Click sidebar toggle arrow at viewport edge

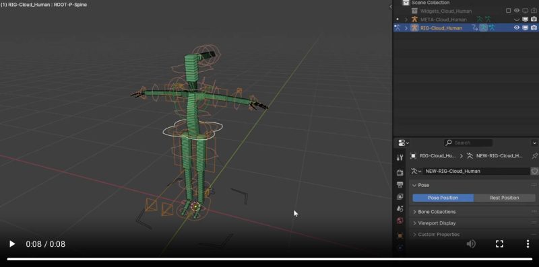pos(391,7)
